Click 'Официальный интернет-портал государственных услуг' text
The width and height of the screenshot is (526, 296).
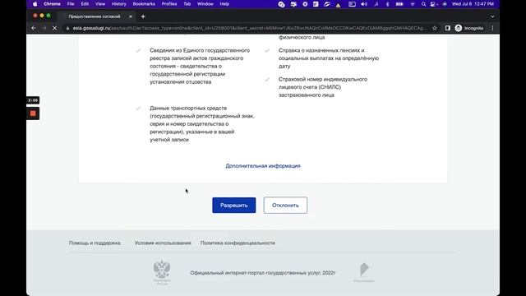point(263,273)
